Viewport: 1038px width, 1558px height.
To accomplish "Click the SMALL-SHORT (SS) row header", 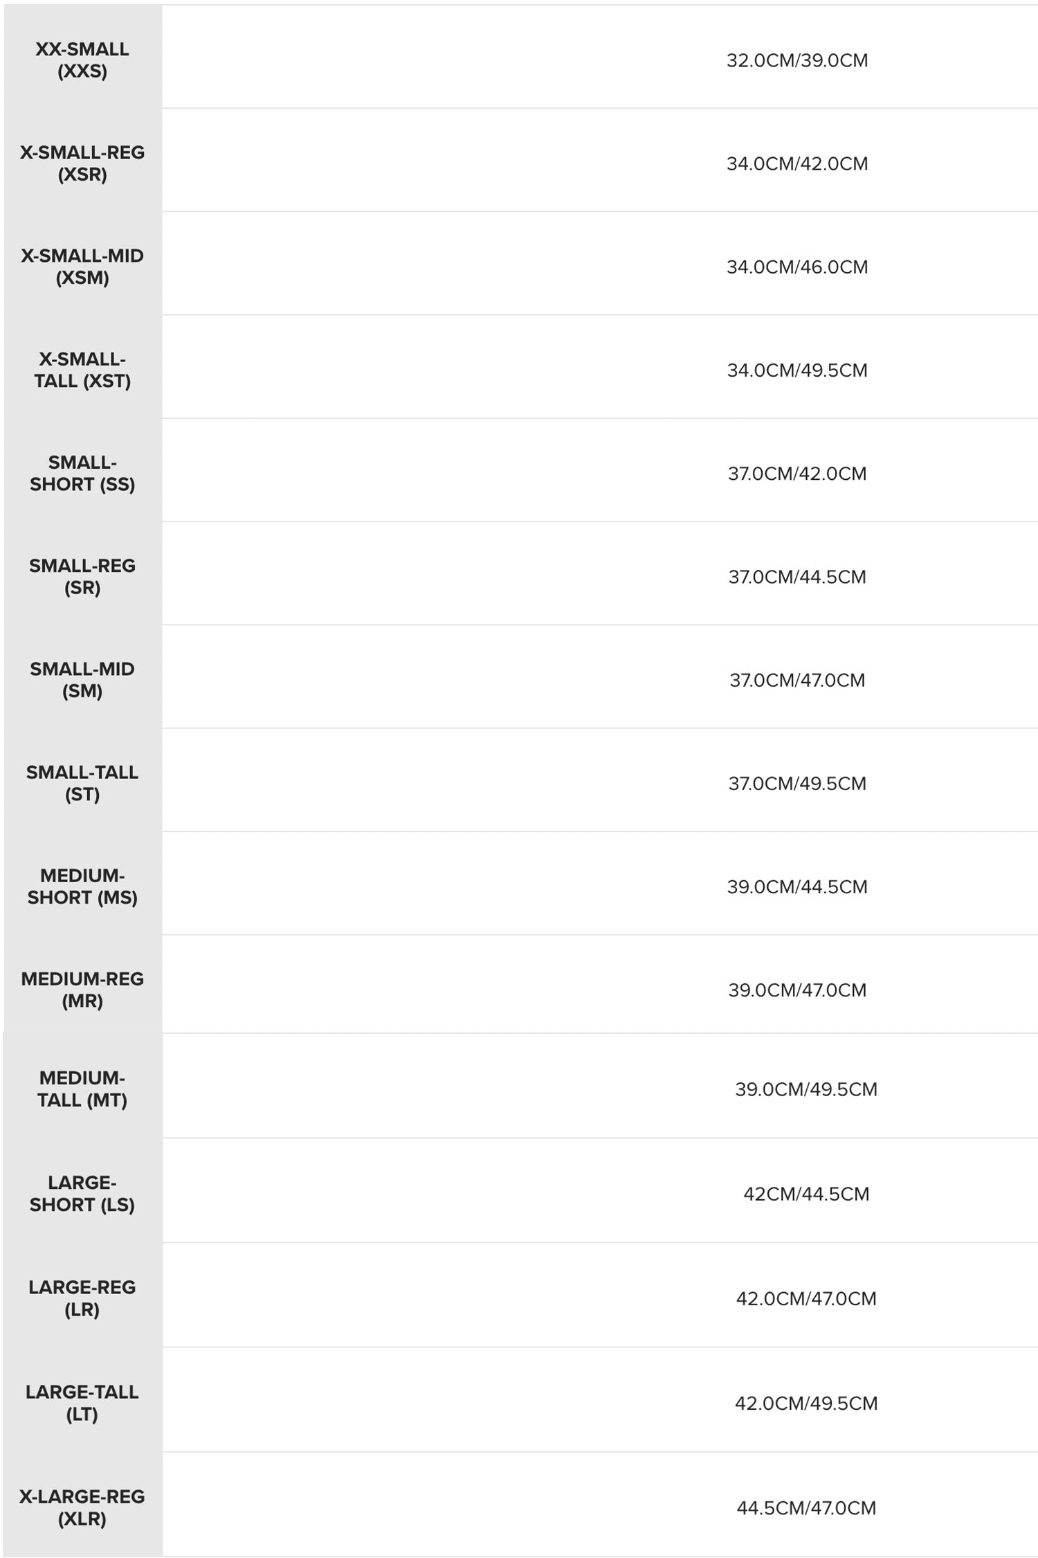I will 82,473.
